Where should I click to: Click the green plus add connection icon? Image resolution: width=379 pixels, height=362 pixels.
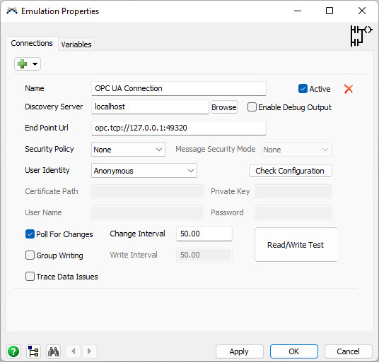22,64
